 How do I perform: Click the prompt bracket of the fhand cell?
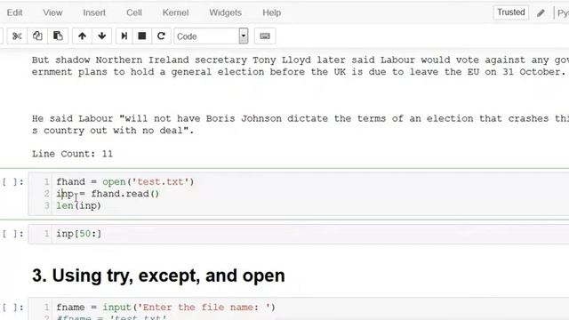13,181
